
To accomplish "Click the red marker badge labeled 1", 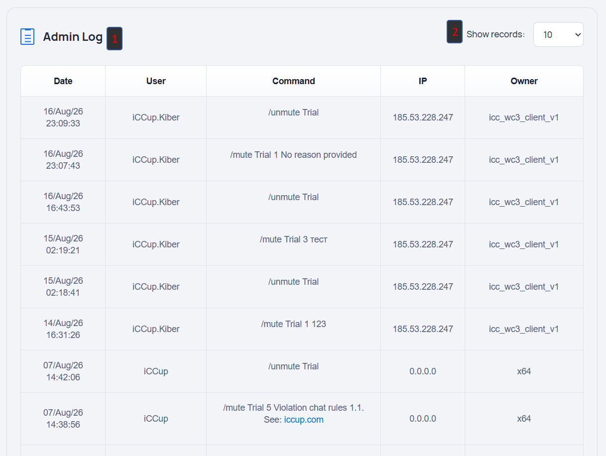I will click(115, 39).
